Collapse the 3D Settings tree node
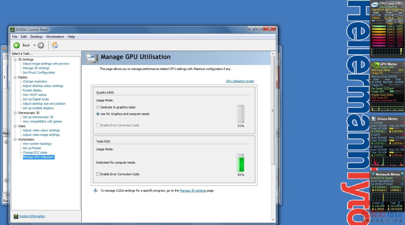Screen dimensions: 405x225 15,59
